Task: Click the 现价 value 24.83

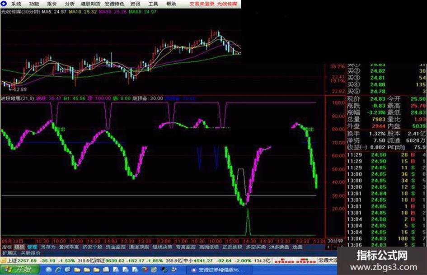Action: [x=377, y=99]
